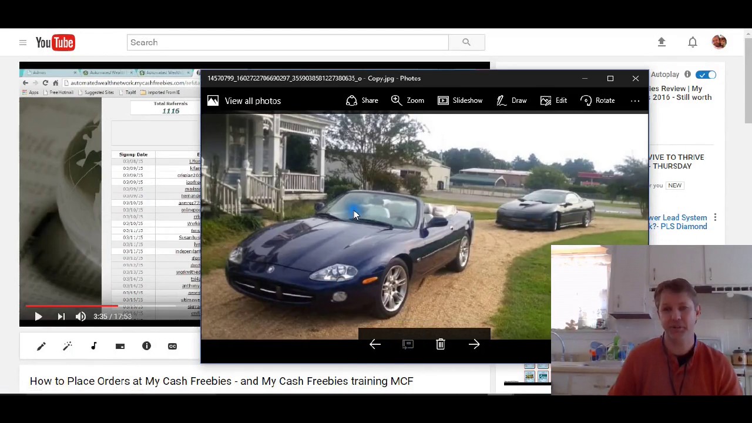Open the CC subtitles icon
The image size is (752, 423).
pyautogui.click(x=172, y=346)
